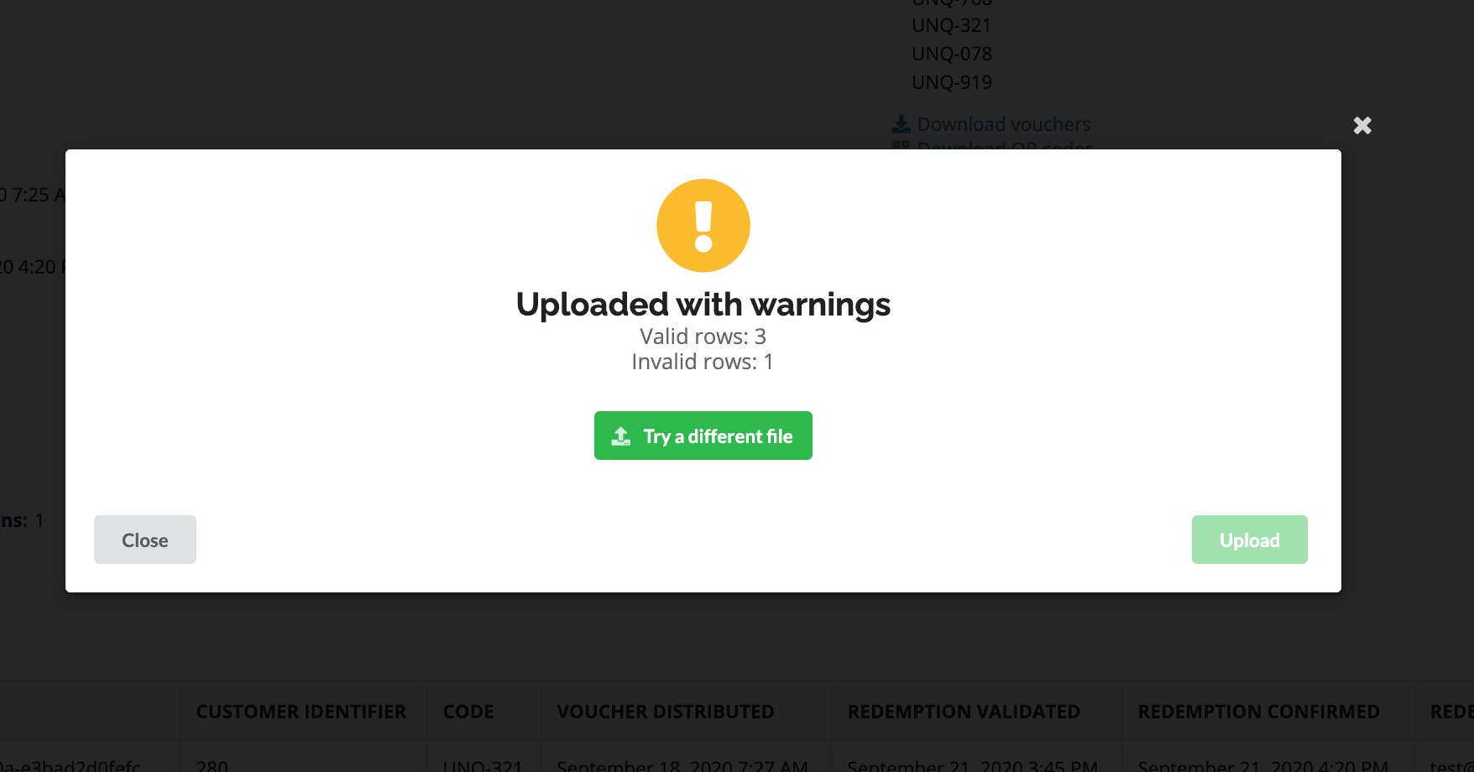1474x772 pixels.
Task: Click upload arrow icon in green button
Action: (x=621, y=436)
